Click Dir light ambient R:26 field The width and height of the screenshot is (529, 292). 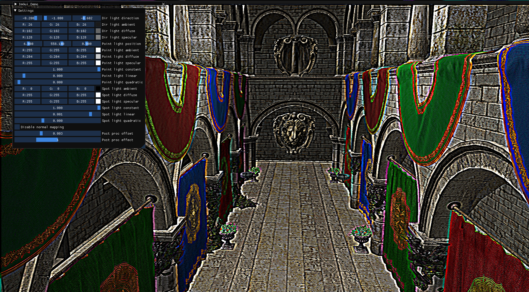pyautogui.click(x=27, y=25)
